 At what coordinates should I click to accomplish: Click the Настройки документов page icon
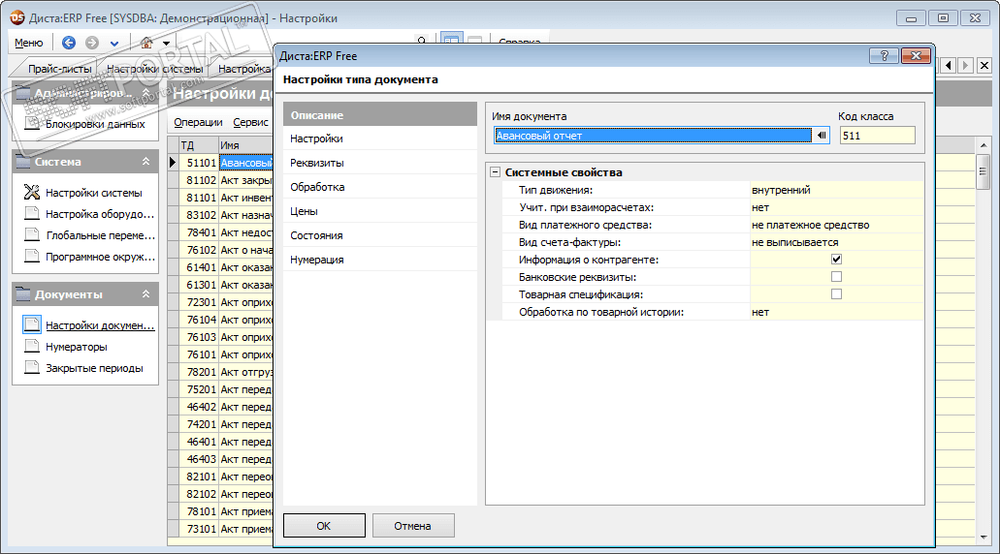[32, 324]
